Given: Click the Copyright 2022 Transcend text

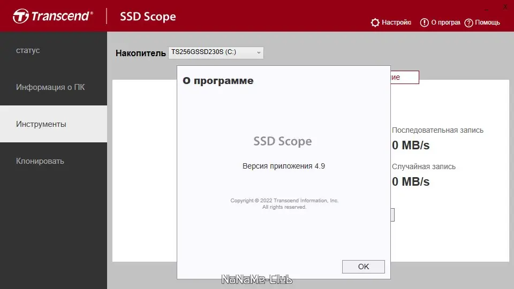Looking at the screenshot, I should pos(284,201).
